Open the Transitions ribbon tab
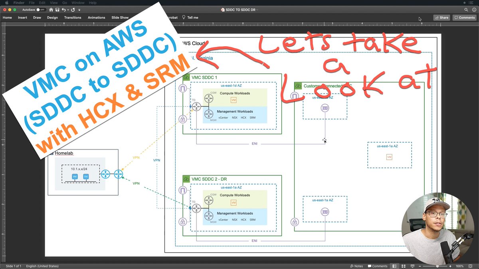Image resolution: width=479 pixels, height=269 pixels. (x=73, y=18)
